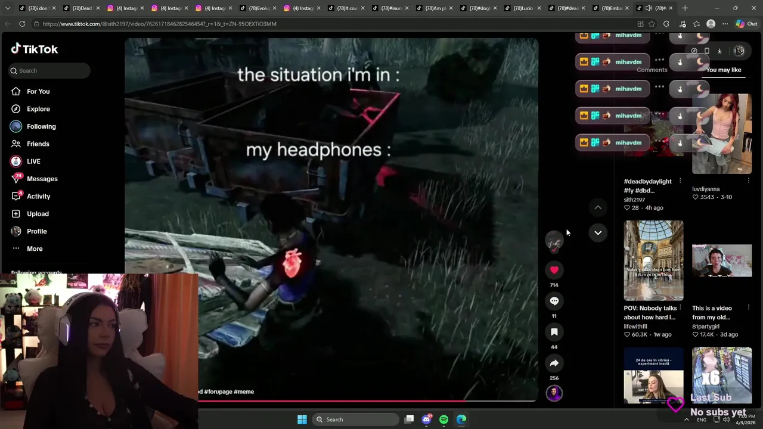This screenshot has width=763, height=429.
Task: Go to the next video with down arrow
Action: [598, 232]
